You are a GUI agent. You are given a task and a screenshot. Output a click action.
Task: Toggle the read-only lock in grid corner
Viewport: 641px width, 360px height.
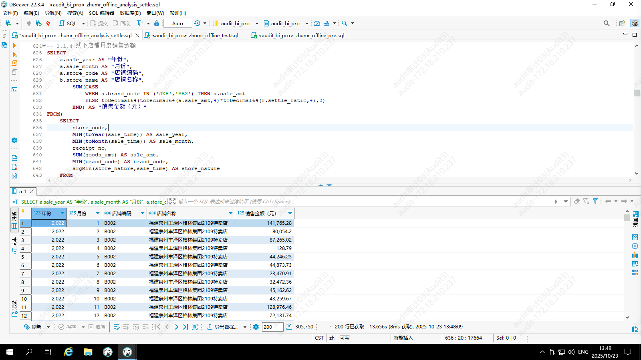coord(23,211)
